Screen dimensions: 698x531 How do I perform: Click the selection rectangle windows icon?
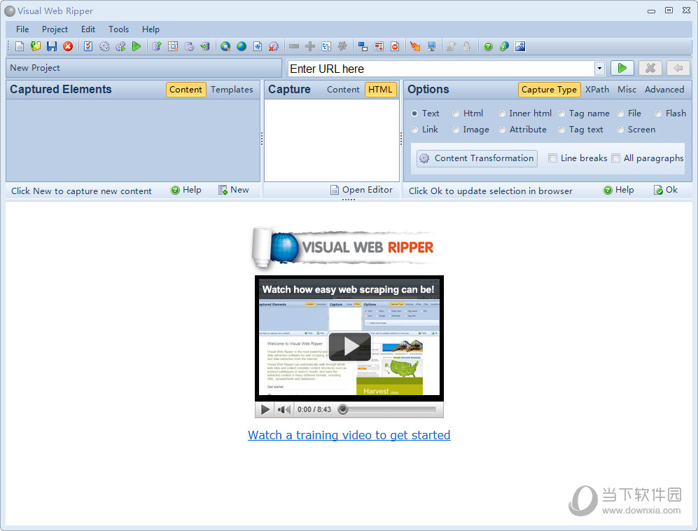pyautogui.click(x=363, y=46)
